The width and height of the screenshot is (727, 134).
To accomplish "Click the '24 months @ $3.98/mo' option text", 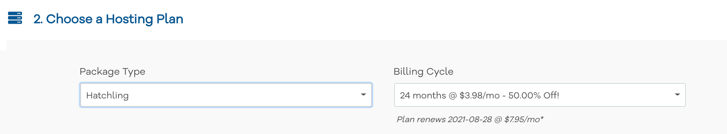I will point(450,95).
